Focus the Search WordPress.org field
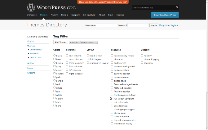 coord(154,7)
